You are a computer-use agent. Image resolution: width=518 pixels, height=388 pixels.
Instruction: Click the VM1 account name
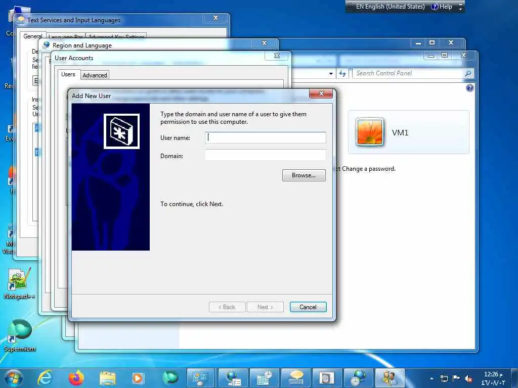click(x=400, y=133)
